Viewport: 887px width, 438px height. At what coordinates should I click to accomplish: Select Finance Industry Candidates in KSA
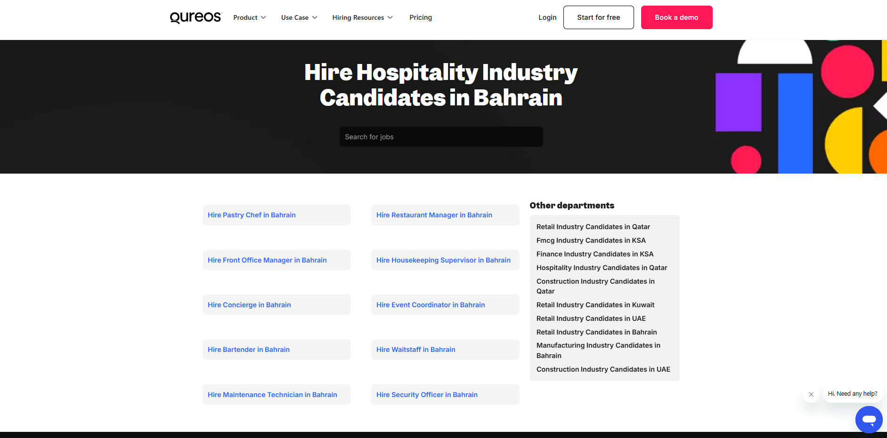[595, 254]
